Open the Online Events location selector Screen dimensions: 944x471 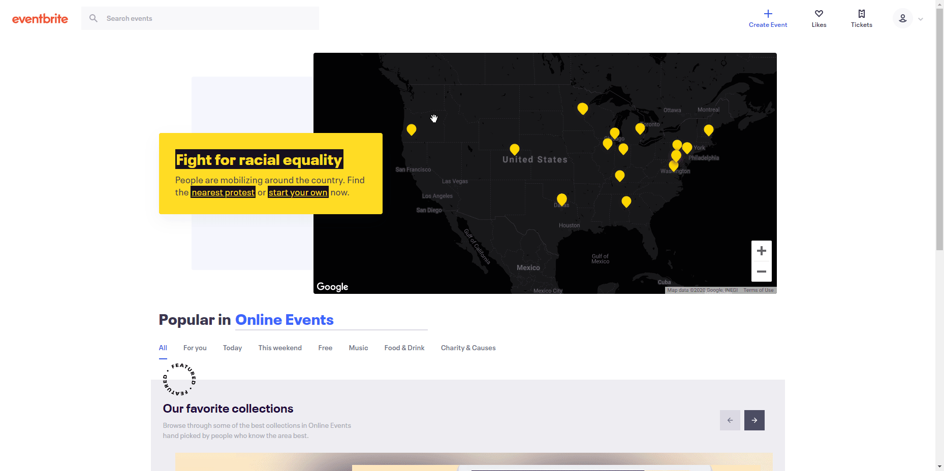(284, 320)
